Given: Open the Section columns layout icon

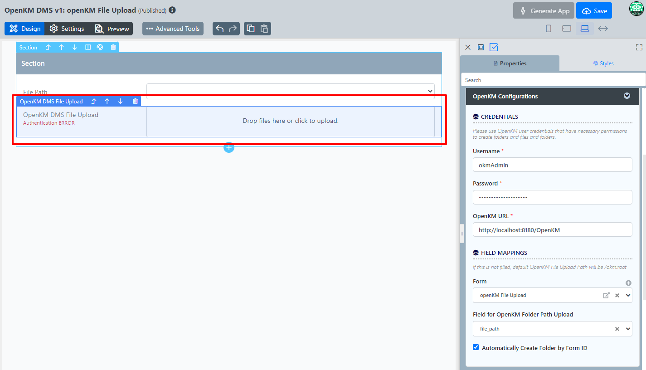Looking at the screenshot, I should 88,47.
